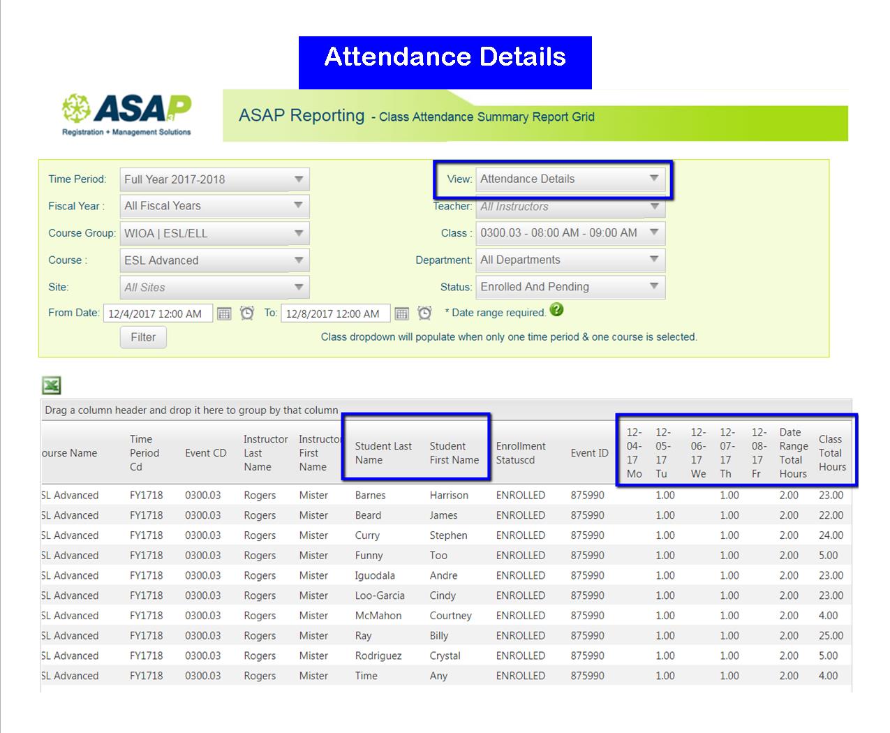Sort by Student Last Name column header
Screen dimensions: 890x733
[x=383, y=453]
